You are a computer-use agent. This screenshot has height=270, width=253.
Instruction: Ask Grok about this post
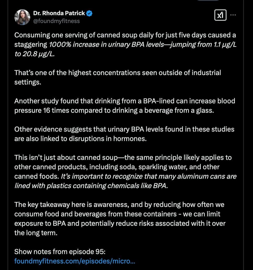pyautogui.click(x=220, y=15)
